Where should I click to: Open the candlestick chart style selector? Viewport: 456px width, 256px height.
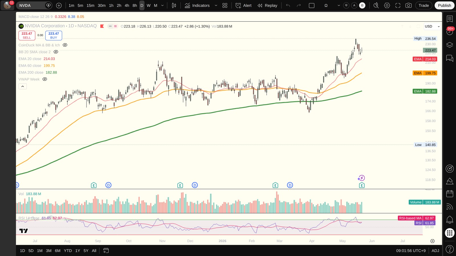(174, 5)
